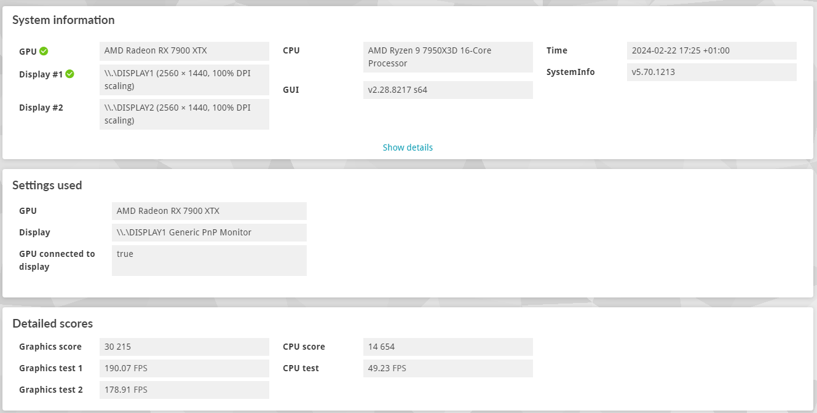817x413 pixels.
Task: Click the Time value 2024-02-22 17:25 +01:00
Action: (x=712, y=51)
